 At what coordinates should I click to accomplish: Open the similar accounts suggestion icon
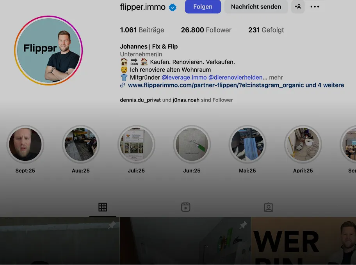pyautogui.click(x=298, y=7)
